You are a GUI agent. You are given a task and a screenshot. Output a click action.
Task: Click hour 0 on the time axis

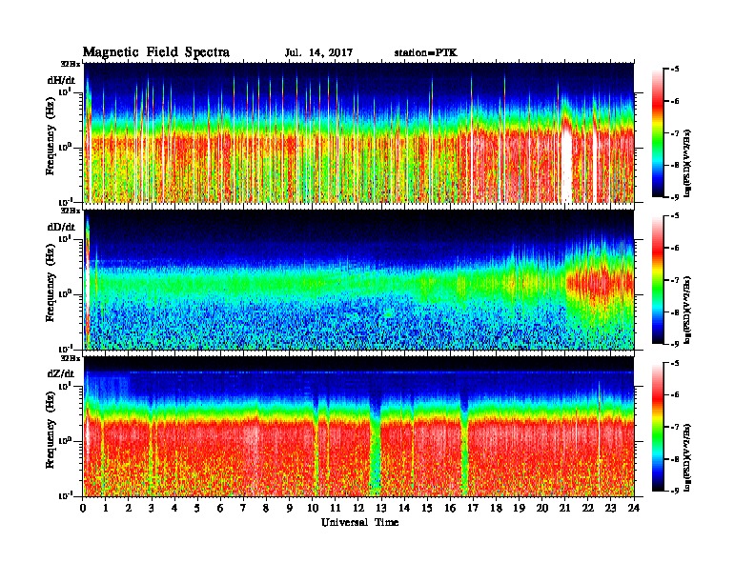[x=83, y=509]
